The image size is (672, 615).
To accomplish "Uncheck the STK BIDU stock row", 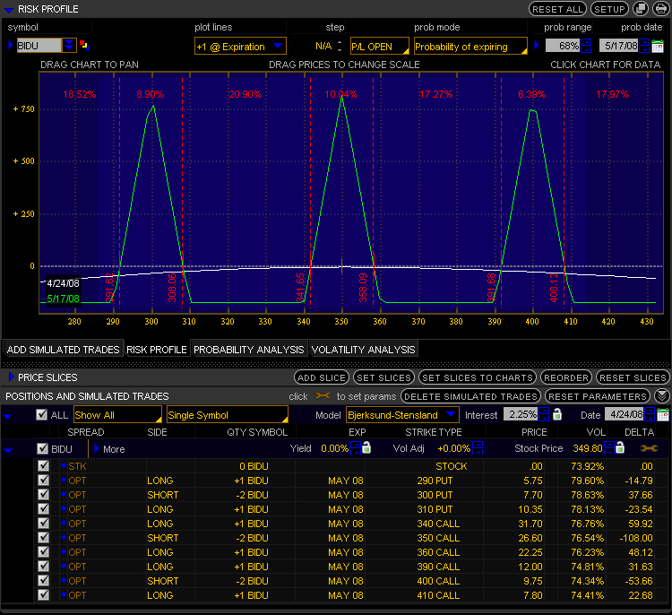I will (x=43, y=465).
